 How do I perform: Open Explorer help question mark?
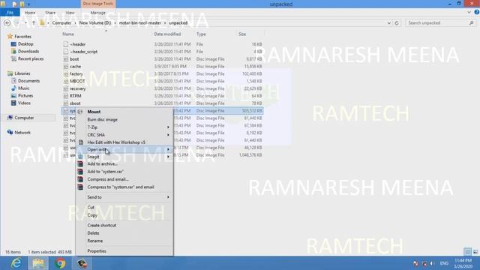(477, 12)
